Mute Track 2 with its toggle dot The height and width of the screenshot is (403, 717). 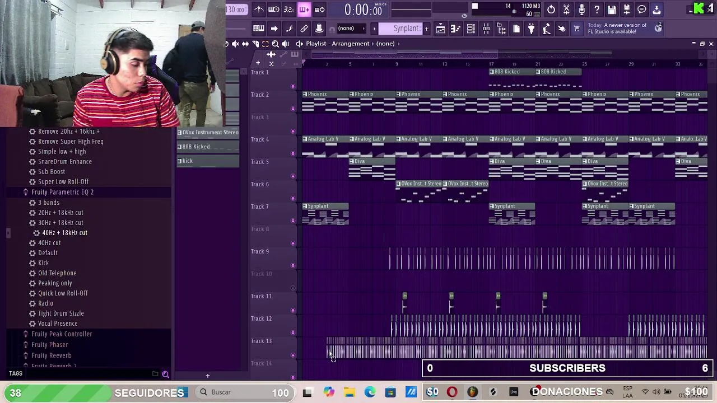tap(293, 109)
